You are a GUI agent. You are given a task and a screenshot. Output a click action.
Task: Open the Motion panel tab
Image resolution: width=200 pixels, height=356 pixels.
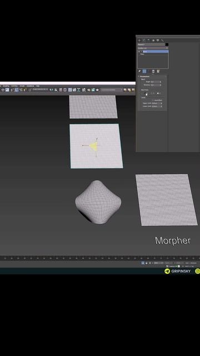tap(153, 41)
